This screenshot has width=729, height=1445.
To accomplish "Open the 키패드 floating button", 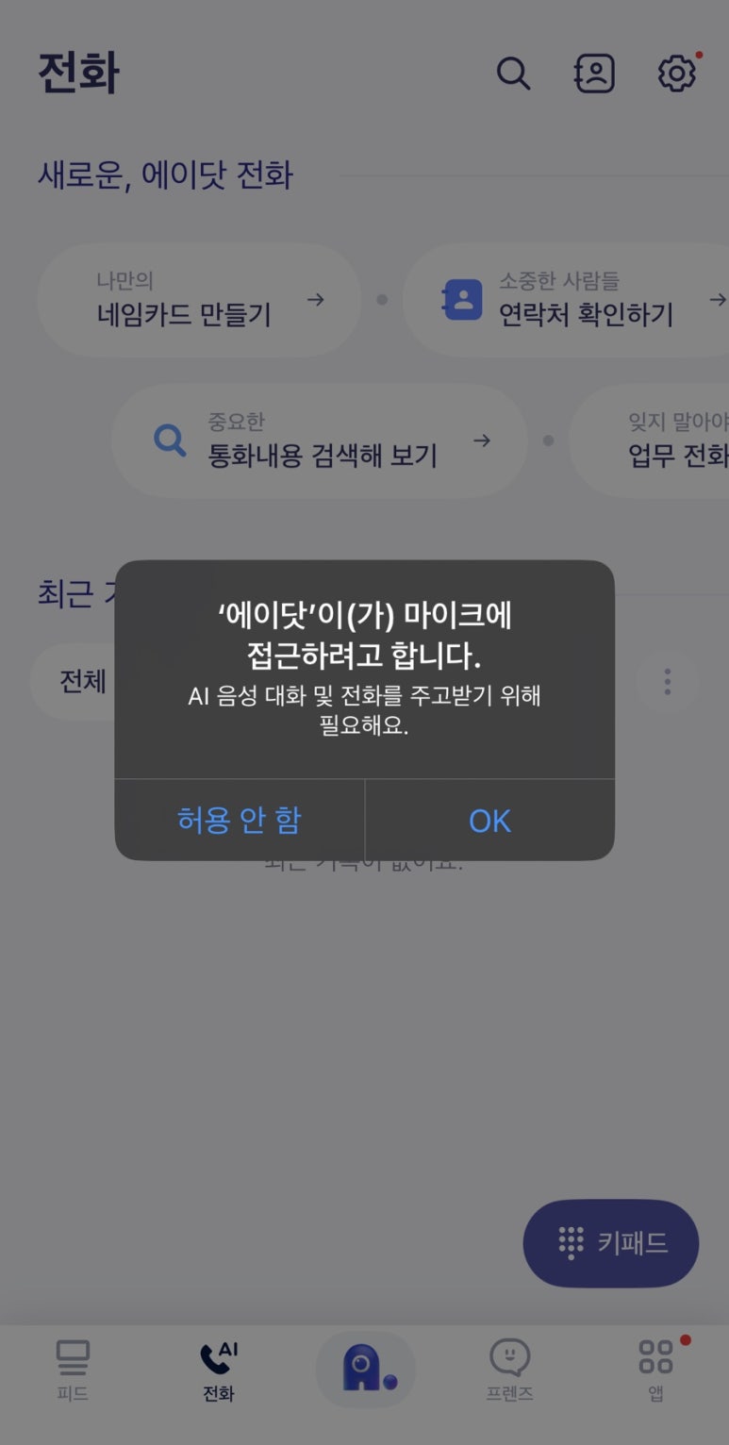I will (x=611, y=1243).
